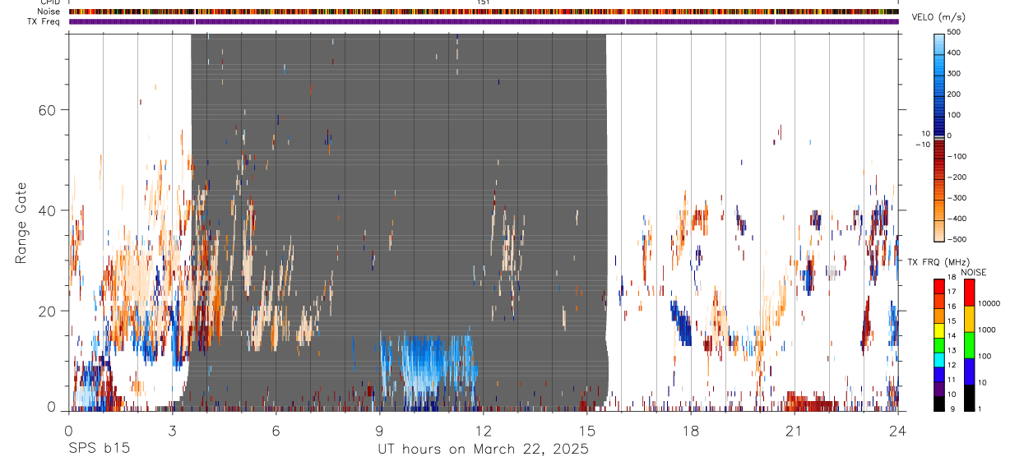Click the x-axis tick label '15'
Screen dimensions: 1010x466
pyautogui.click(x=586, y=431)
